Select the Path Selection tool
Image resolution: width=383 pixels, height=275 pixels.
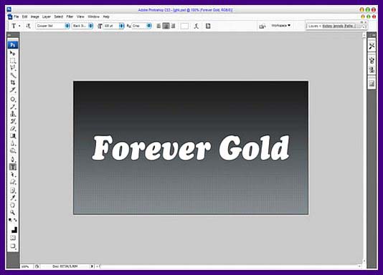(x=12, y=175)
